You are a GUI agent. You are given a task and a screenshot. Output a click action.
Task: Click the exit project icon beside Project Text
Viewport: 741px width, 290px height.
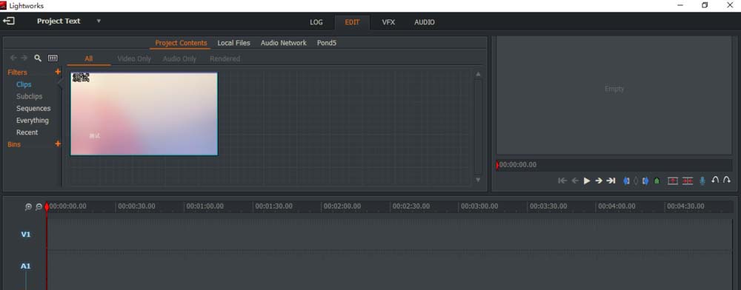8,21
